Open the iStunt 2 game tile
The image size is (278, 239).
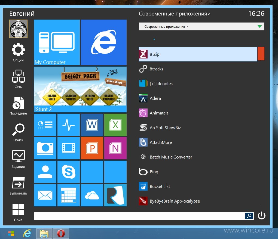(x=80, y=89)
